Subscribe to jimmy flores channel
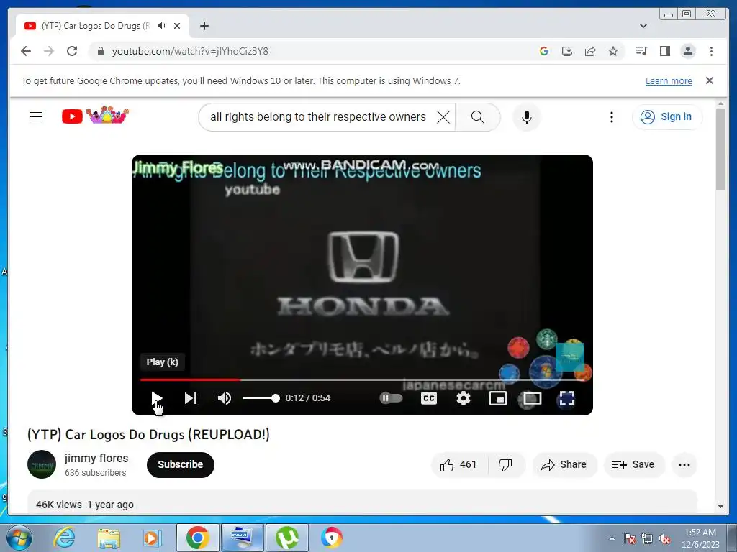737x552 pixels. pyautogui.click(x=181, y=465)
